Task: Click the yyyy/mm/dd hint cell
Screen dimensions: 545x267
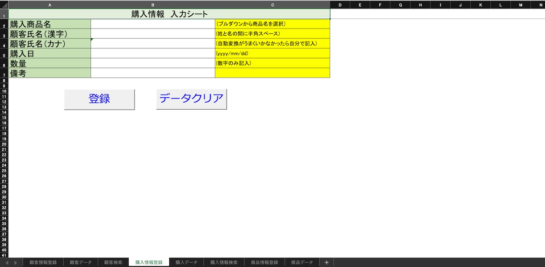Action: [272, 53]
